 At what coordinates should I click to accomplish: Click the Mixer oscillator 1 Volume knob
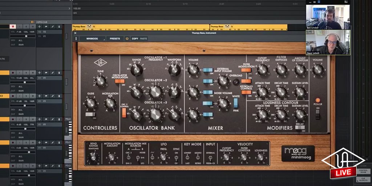(193, 70)
